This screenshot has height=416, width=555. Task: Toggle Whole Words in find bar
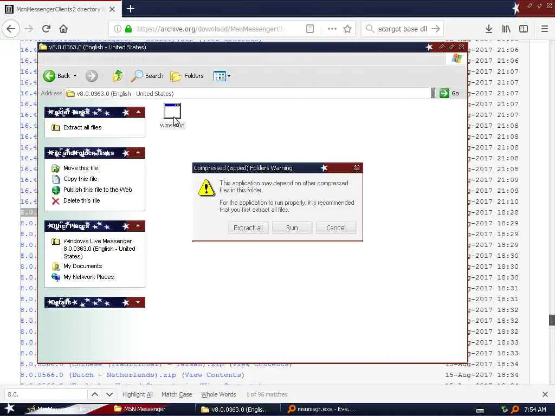pyautogui.click(x=218, y=394)
